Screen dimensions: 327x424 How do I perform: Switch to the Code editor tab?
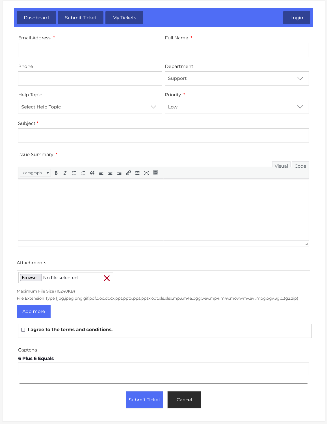300,166
